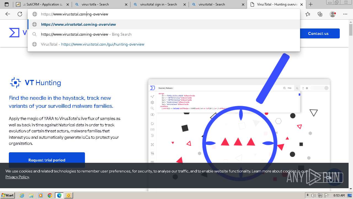Click the search icon in preview sidebar
Viewport: 353px width, 199px height.
click(152, 109)
